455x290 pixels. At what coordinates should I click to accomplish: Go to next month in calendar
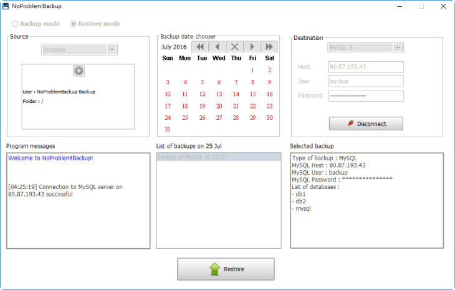click(252, 47)
